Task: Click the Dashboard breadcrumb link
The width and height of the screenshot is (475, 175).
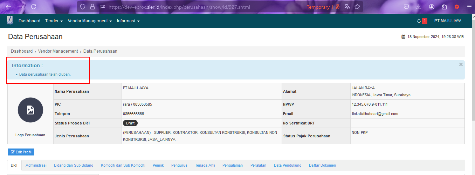Action: [x=22, y=51]
